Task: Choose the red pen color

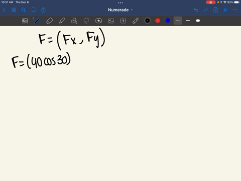Action: pyautogui.click(x=158, y=21)
